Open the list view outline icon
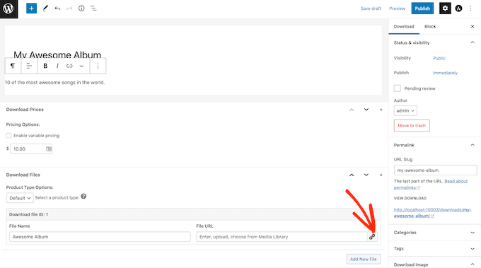Screen dimensions: 481x268 (93, 8)
